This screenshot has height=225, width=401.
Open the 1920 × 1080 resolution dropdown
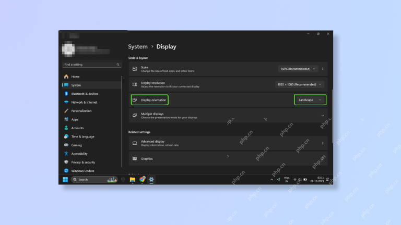pos(300,84)
